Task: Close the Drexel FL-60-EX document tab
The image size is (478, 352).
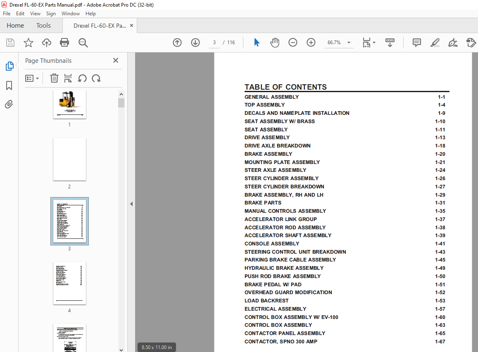Action: coord(132,26)
